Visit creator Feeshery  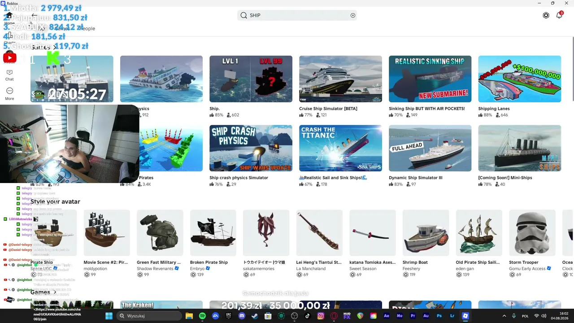pos(412,269)
